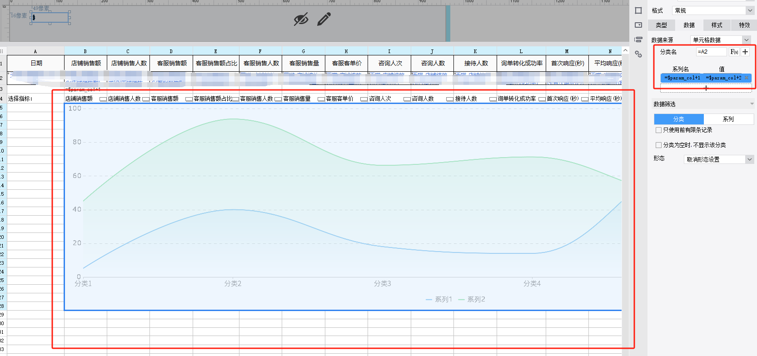This screenshot has height=356, width=757.
Task: Click the 分类2 axis label in chart
Action: [233, 283]
